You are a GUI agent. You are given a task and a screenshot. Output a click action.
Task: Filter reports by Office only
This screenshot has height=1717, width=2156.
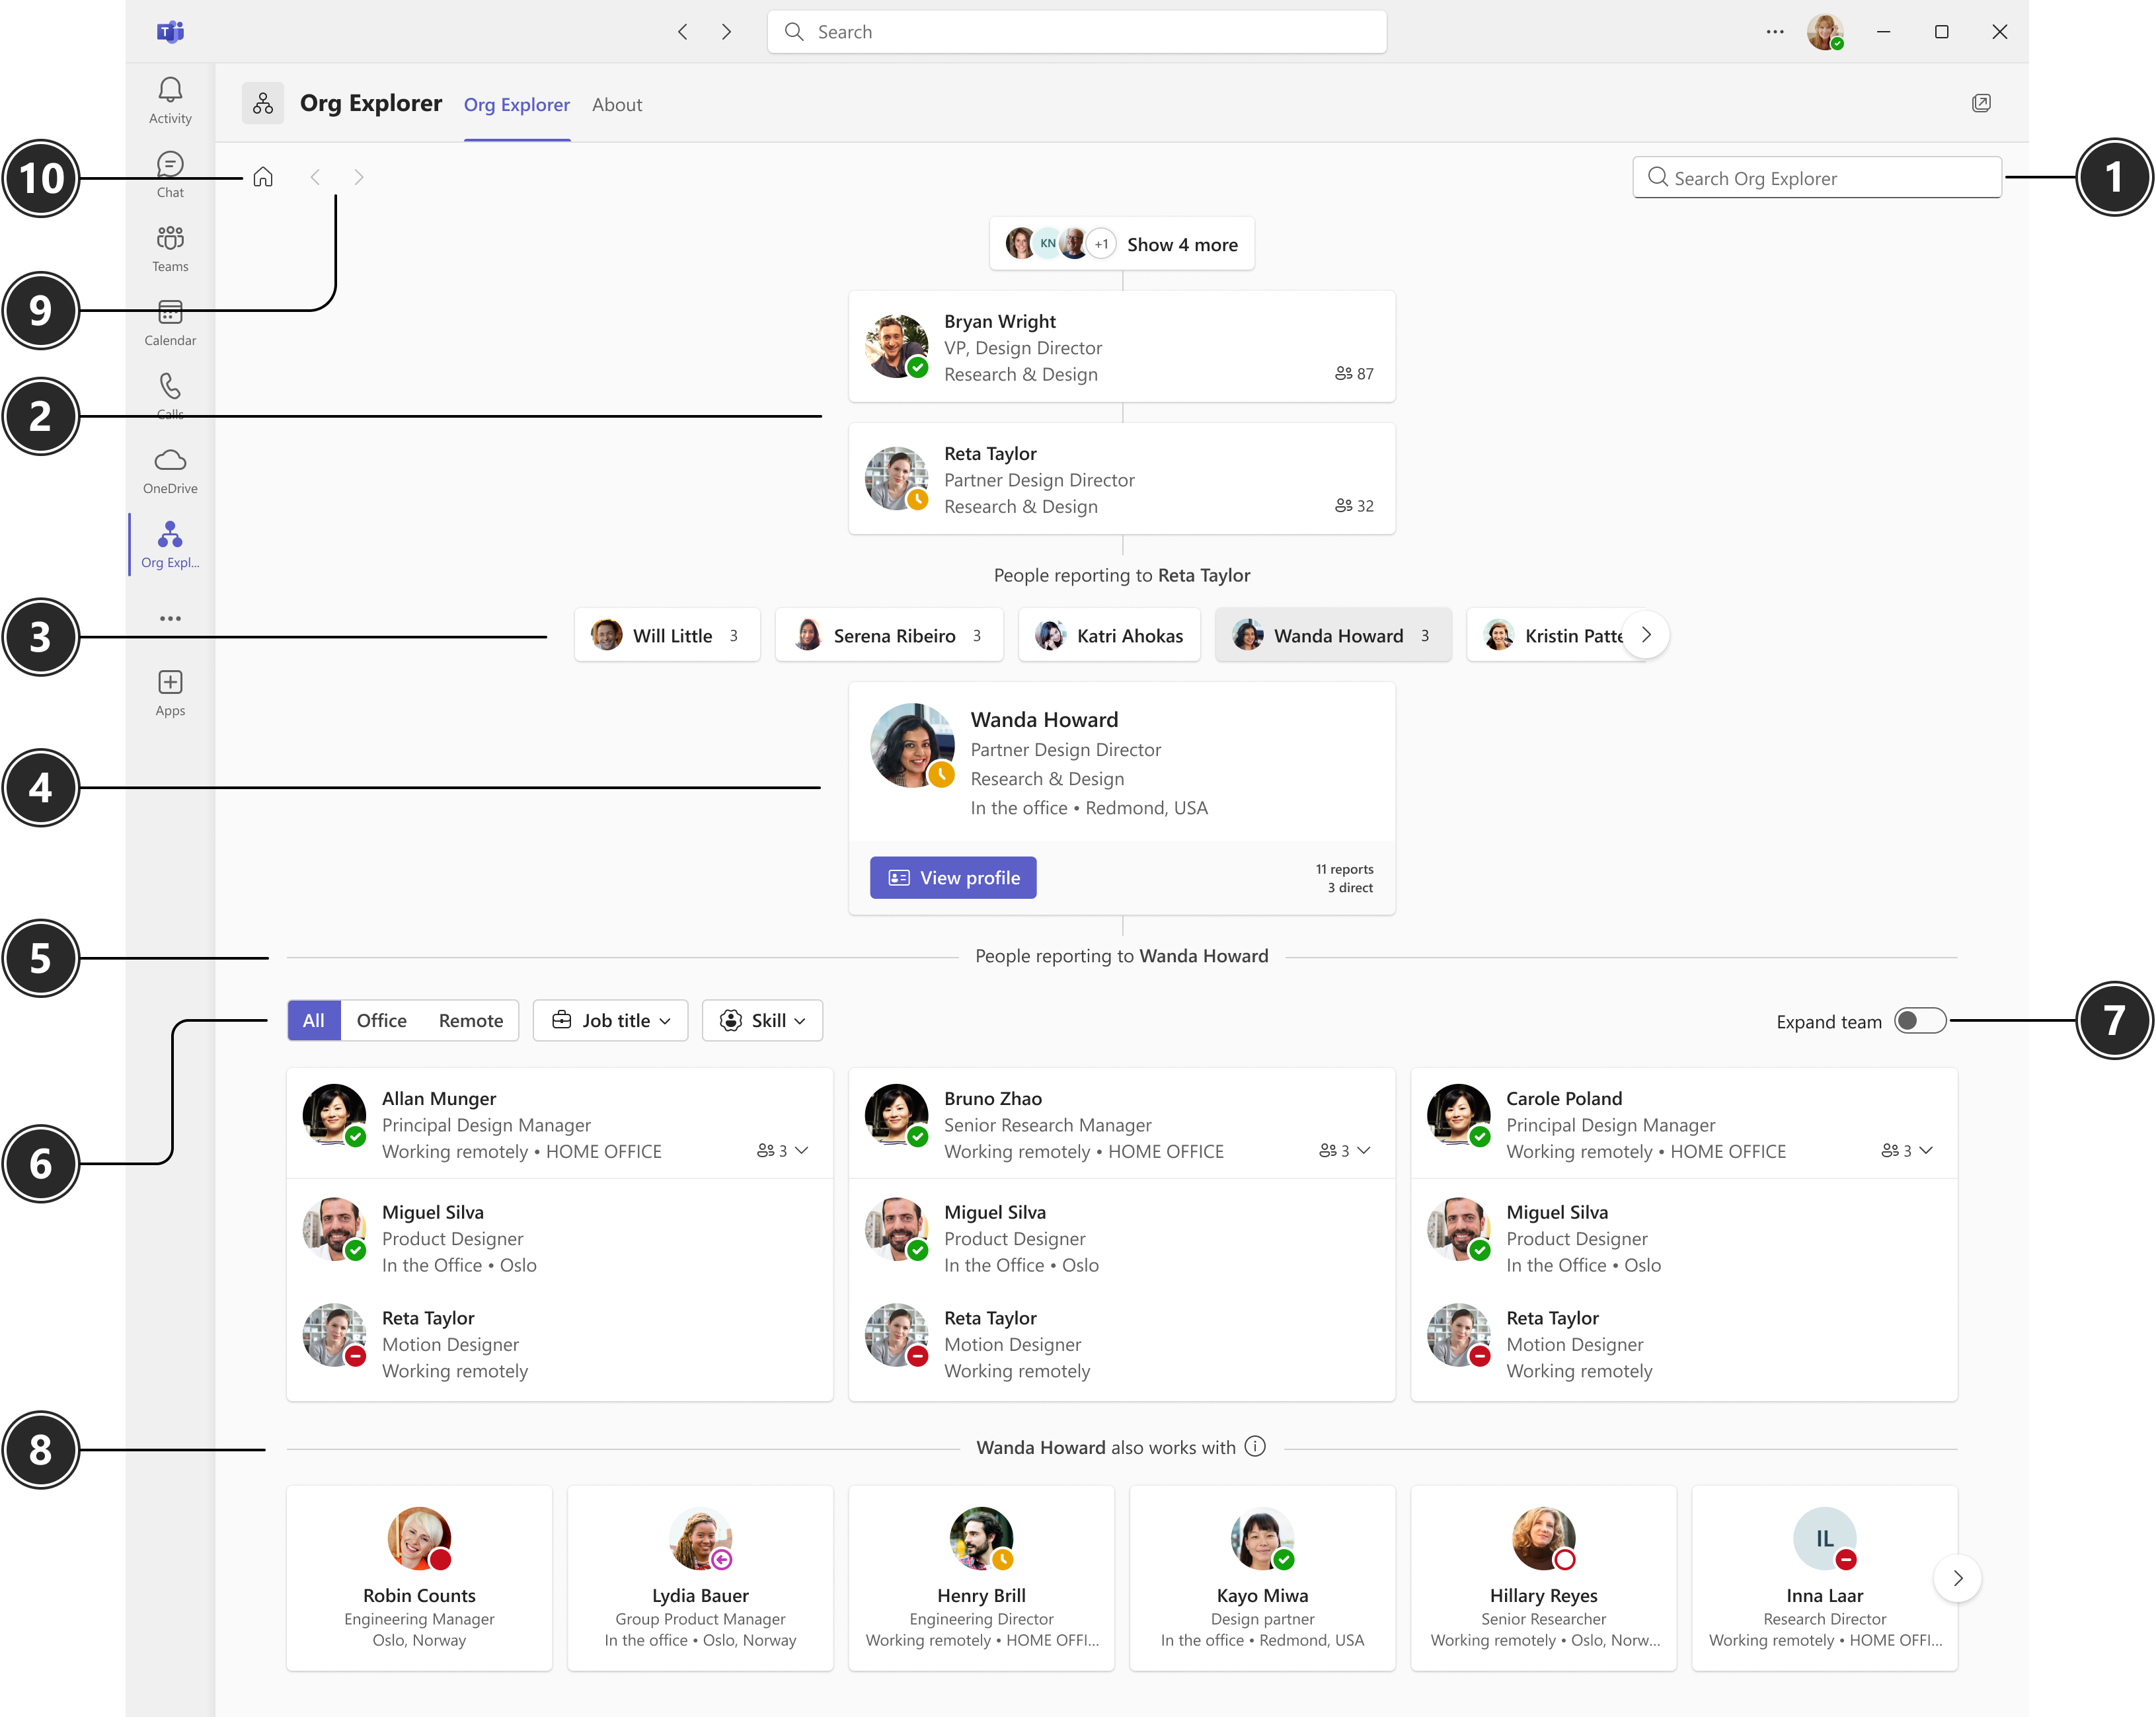(381, 1020)
